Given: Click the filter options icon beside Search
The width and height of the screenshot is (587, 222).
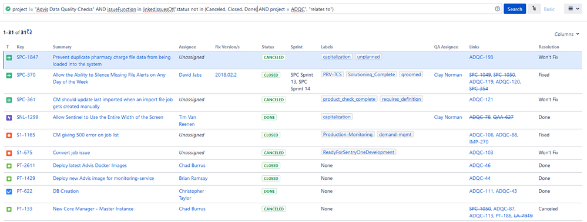Looking at the screenshot, I should [x=534, y=9].
